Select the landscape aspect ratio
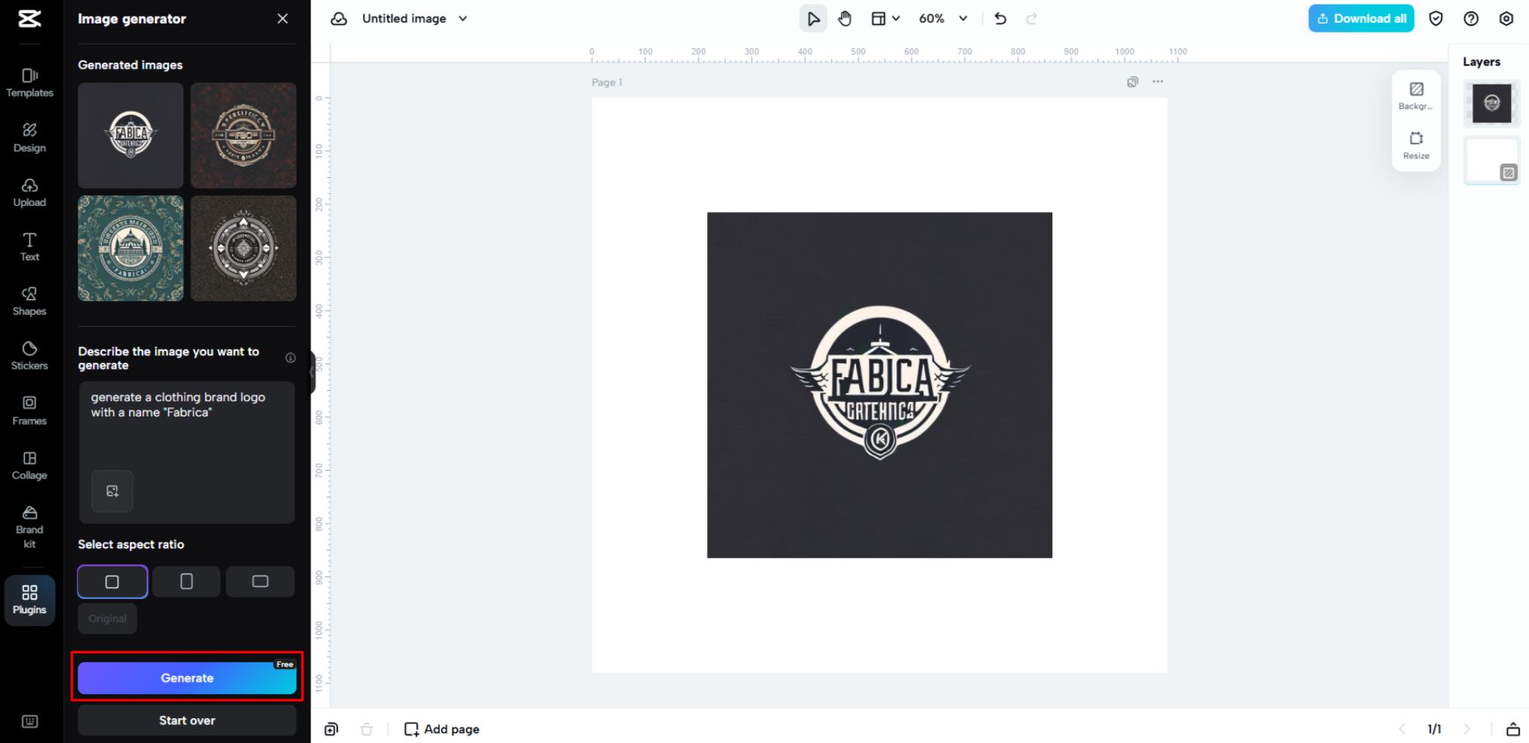Image resolution: width=1529 pixels, height=743 pixels. click(259, 582)
